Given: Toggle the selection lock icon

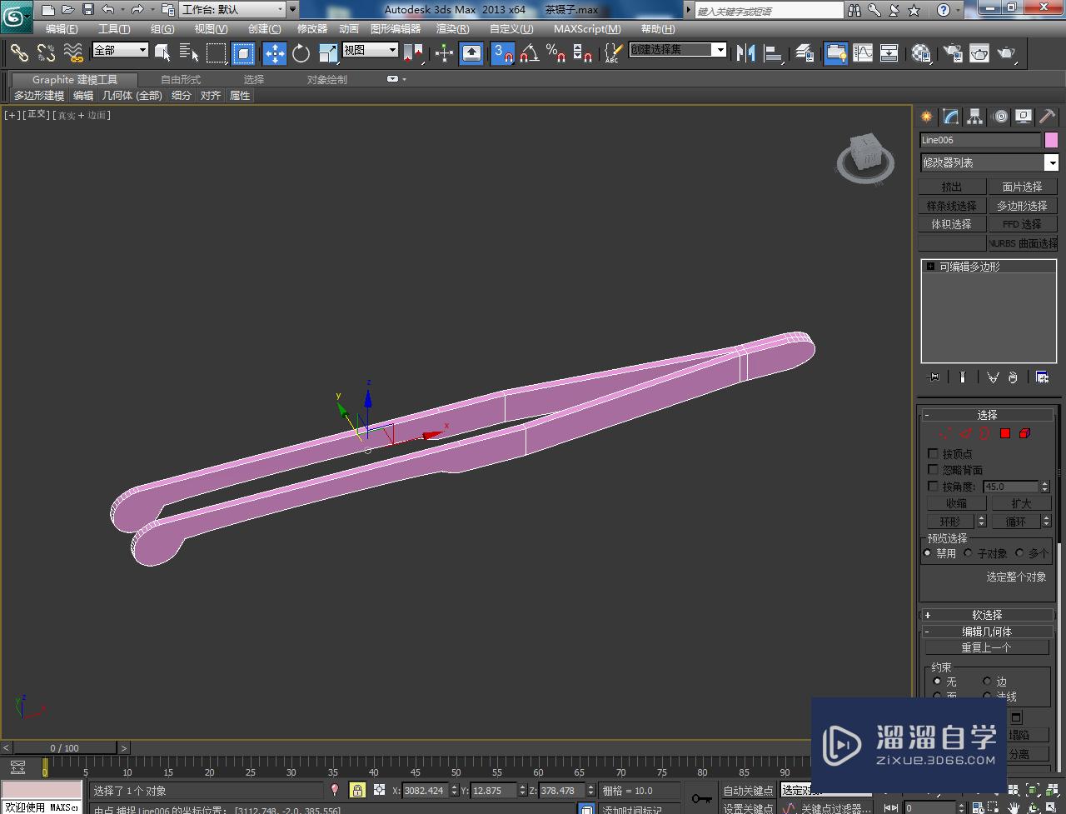Looking at the screenshot, I should point(357,790).
